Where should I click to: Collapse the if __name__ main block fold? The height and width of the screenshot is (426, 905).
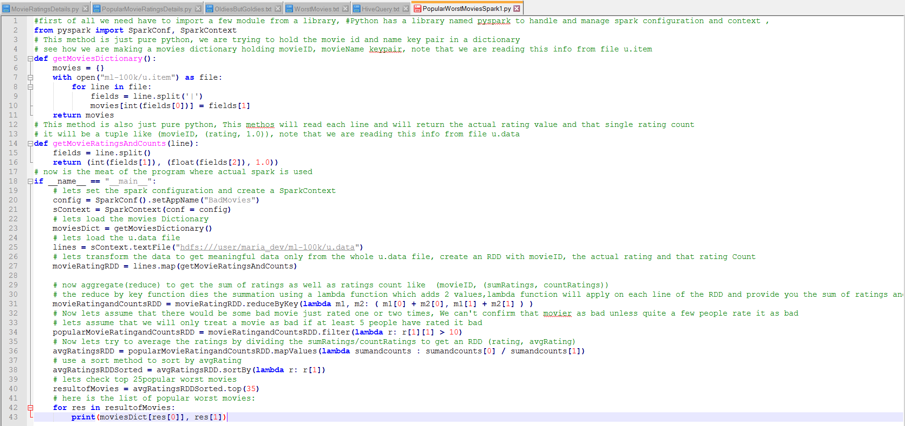pos(30,182)
